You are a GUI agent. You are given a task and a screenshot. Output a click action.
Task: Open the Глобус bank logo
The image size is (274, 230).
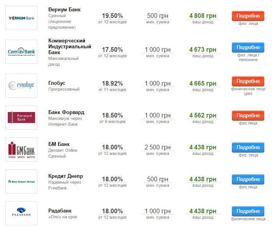pyautogui.click(x=21, y=86)
